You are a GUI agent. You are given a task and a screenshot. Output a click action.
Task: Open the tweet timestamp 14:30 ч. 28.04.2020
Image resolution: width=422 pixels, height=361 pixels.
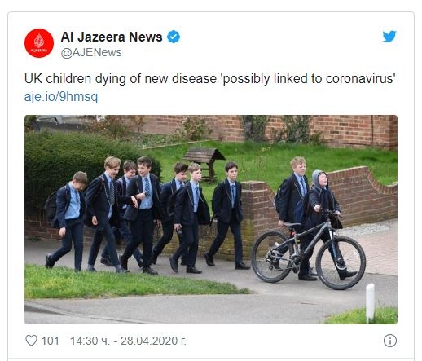128,341
